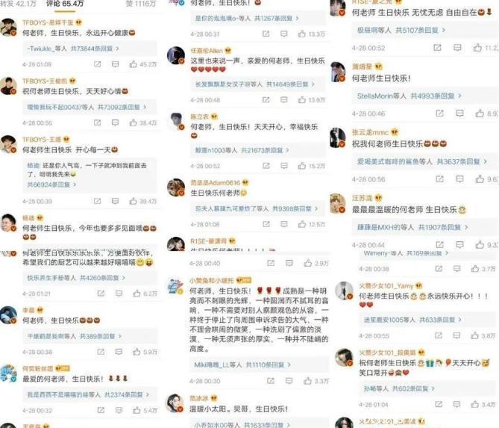
Task: Open the 赞 1116万 likes list
Action: click(141, 4)
